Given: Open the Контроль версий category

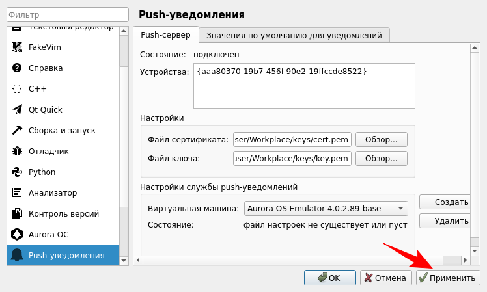Looking at the screenshot, I should coord(63,213).
